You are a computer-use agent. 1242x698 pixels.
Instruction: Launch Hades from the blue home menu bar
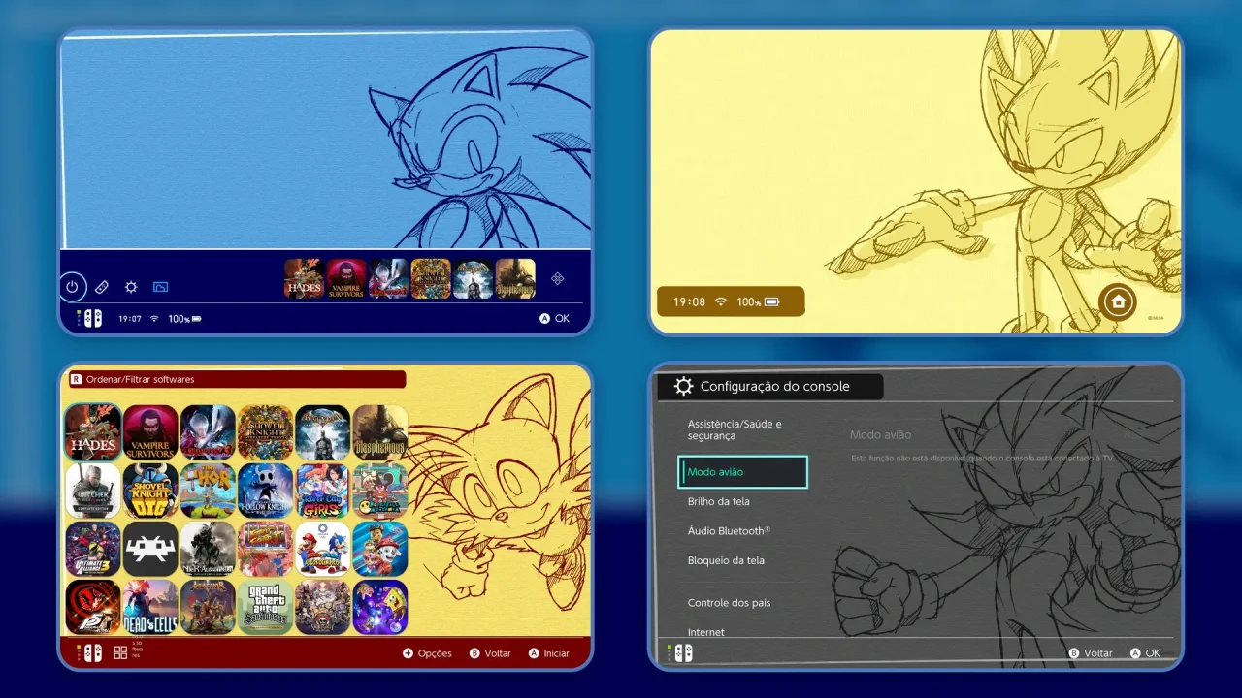[304, 278]
